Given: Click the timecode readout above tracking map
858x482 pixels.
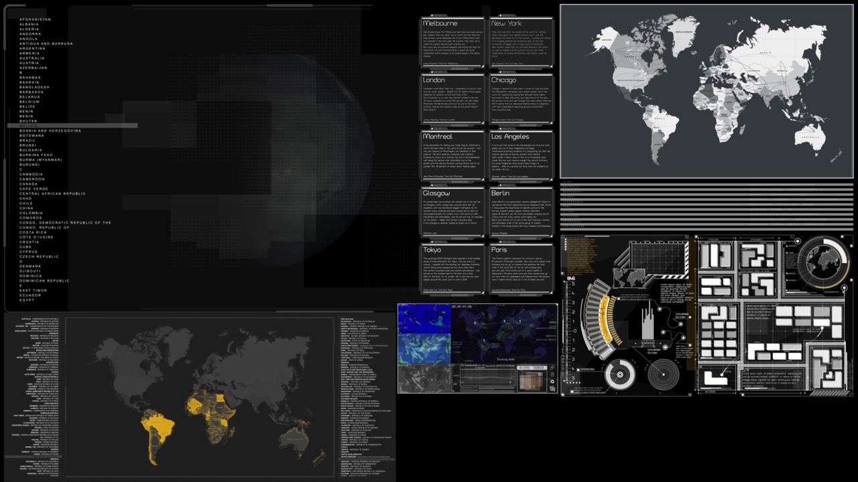Looking at the screenshot, I should 462,307.
